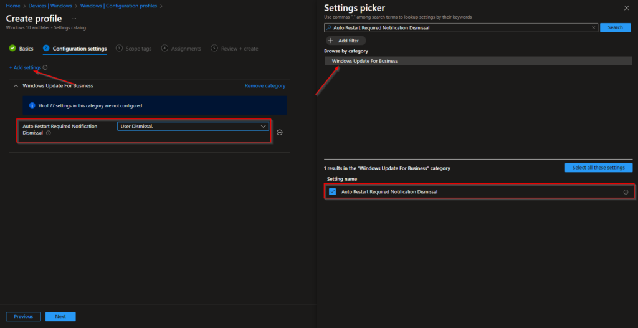Click the Setting name column header
The height and width of the screenshot is (328, 638).
342,179
